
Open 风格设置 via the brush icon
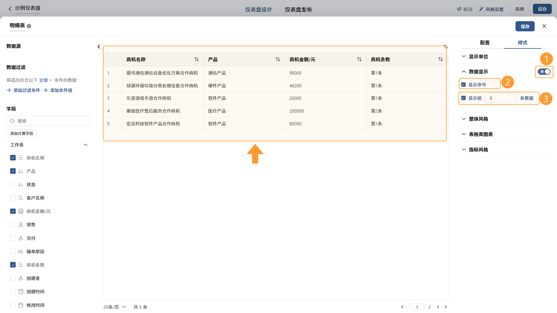coord(481,9)
